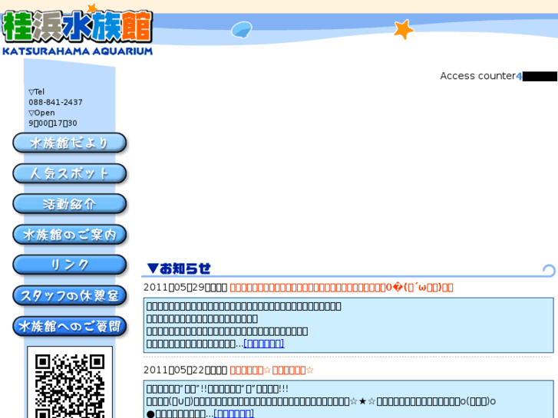558x418 pixels.
Task: Visit スタッフの休憩室 page
Action: tap(69, 295)
